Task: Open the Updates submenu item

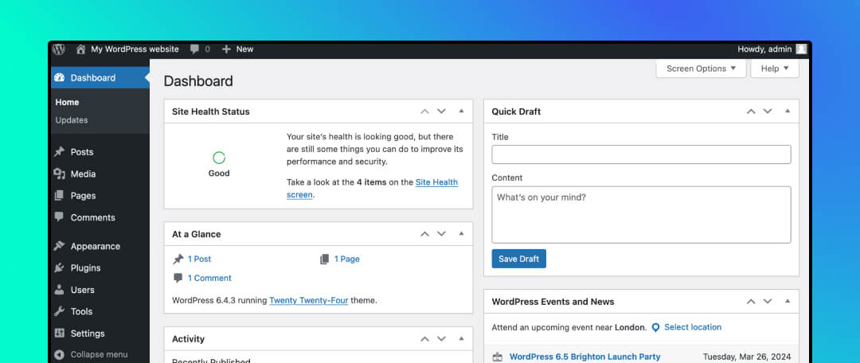Action: (x=72, y=120)
